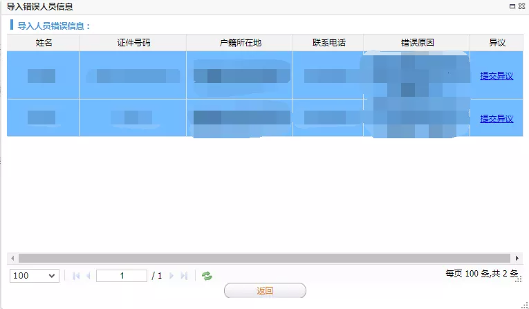This screenshot has height=309, width=529.
Task: Open the page size dropdown showing 100
Action: [35, 276]
